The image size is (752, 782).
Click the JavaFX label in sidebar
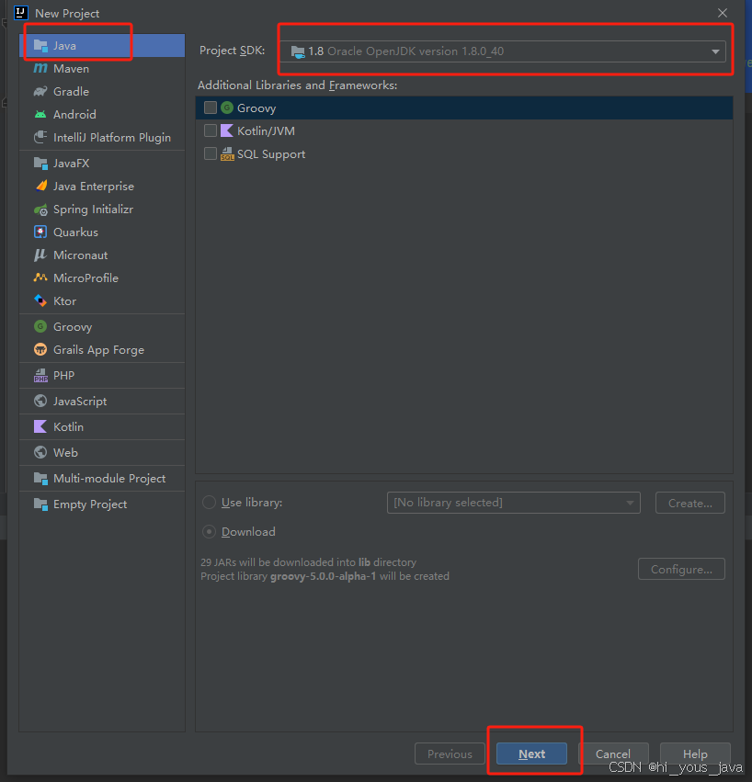tap(72, 163)
